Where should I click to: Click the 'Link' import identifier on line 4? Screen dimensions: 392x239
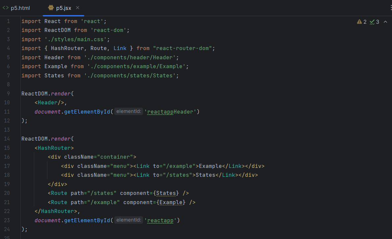(120, 48)
